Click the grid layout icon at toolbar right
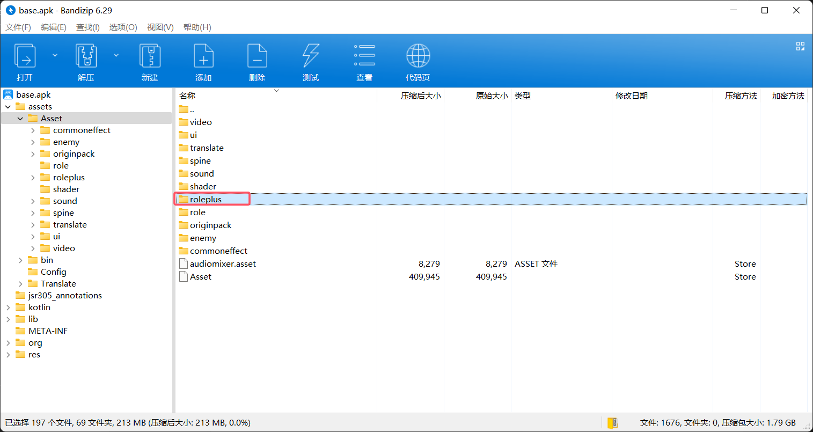 click(x=800, y=46)
